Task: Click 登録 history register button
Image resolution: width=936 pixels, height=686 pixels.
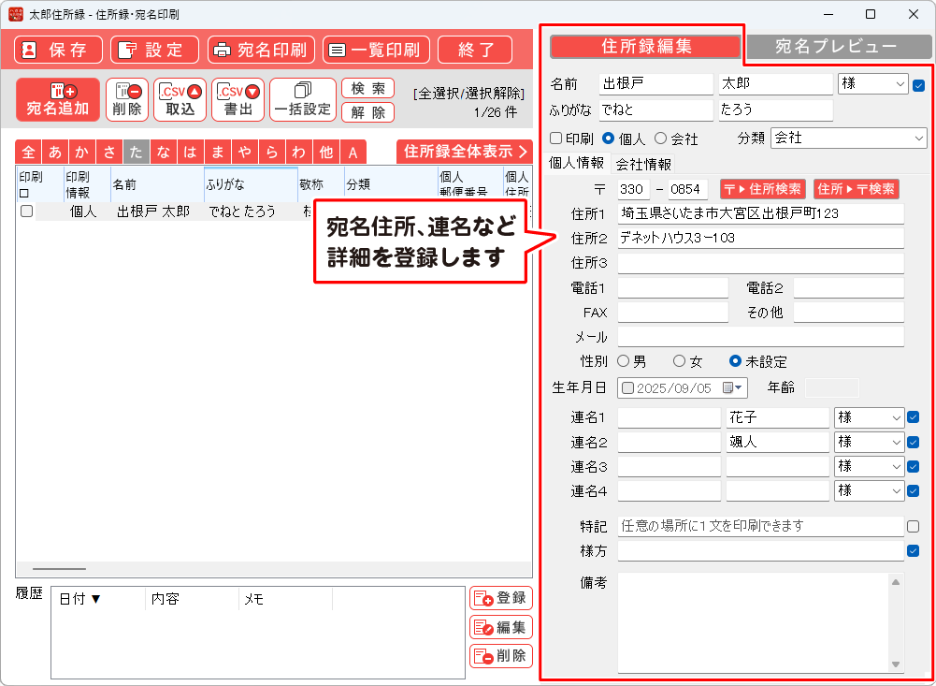Action: [x=500, y=598]
